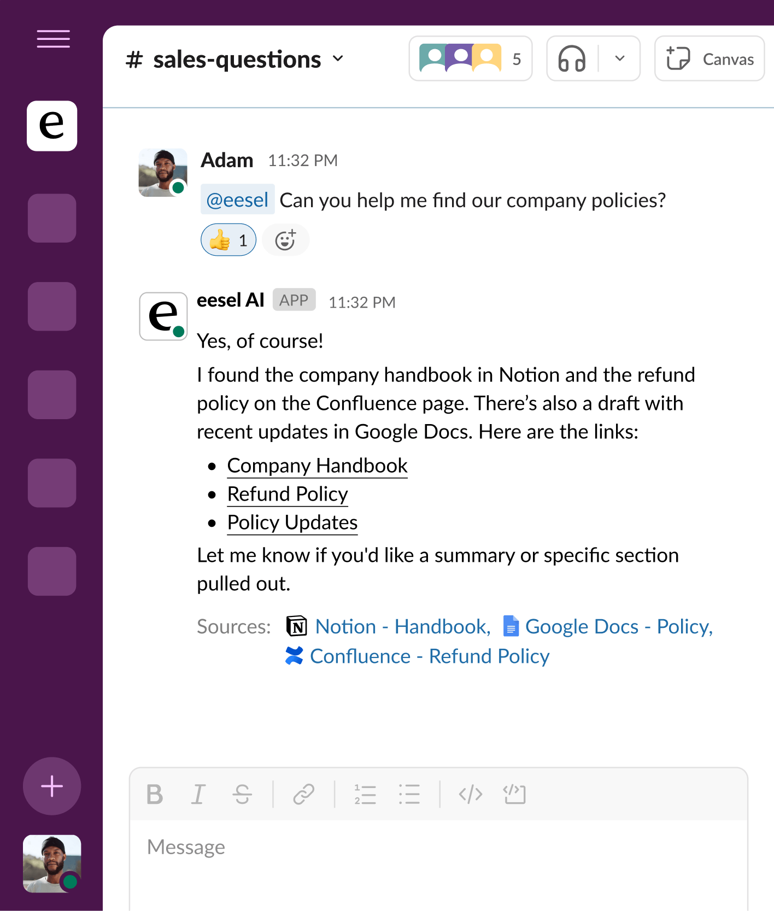Screen dimensions: 774x911
Task: Click the Google Docs source icon
Action: click(511, 626)
